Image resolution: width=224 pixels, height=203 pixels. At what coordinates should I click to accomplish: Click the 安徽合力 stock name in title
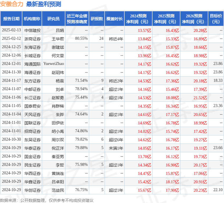12,4
